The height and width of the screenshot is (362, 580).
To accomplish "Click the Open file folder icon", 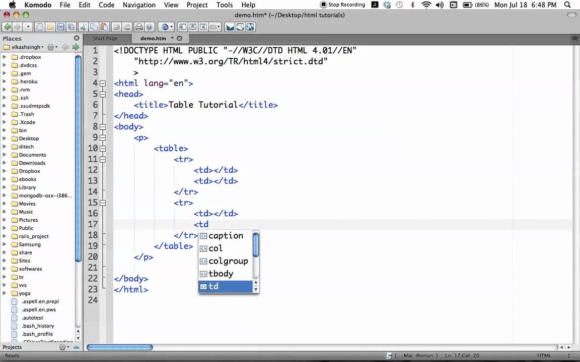I will tap(50, 27).
